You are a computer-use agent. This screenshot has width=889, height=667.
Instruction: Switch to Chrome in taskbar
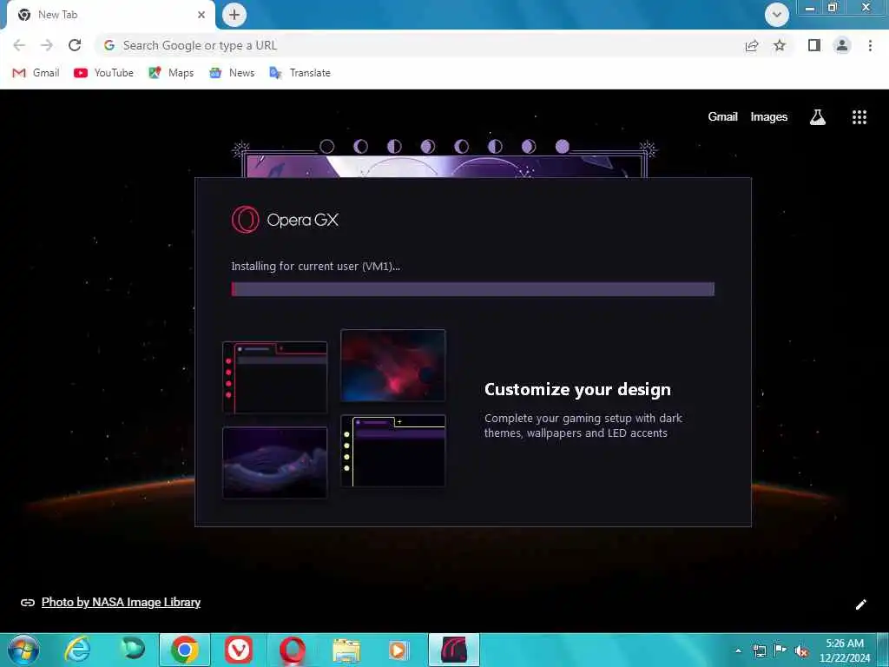pyautogui.click(x=185, y=650)
